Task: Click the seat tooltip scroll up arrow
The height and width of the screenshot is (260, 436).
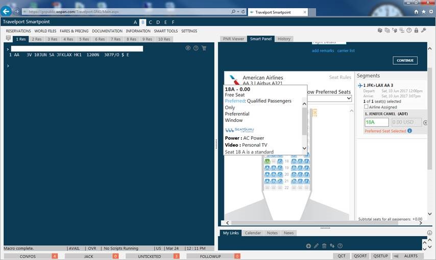Action: pyautogui.click(x=304, y=104)
